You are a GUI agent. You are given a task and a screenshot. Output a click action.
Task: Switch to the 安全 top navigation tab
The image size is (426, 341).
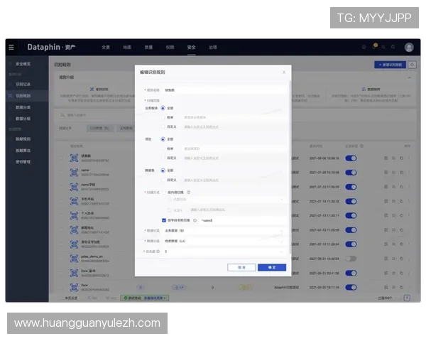tap(191, 47)
